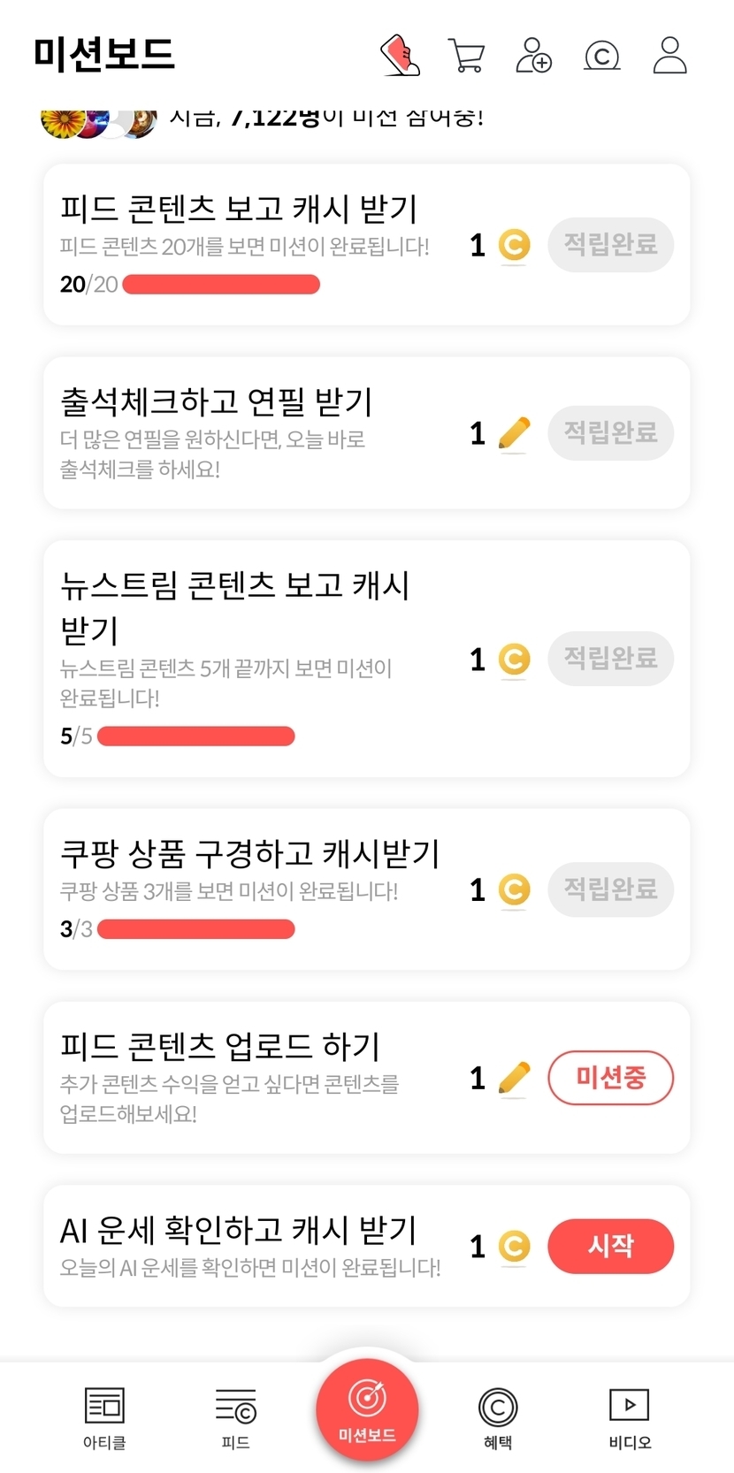
Task: Tap the 미션보드 center tab button
Action: (367, 1410)
